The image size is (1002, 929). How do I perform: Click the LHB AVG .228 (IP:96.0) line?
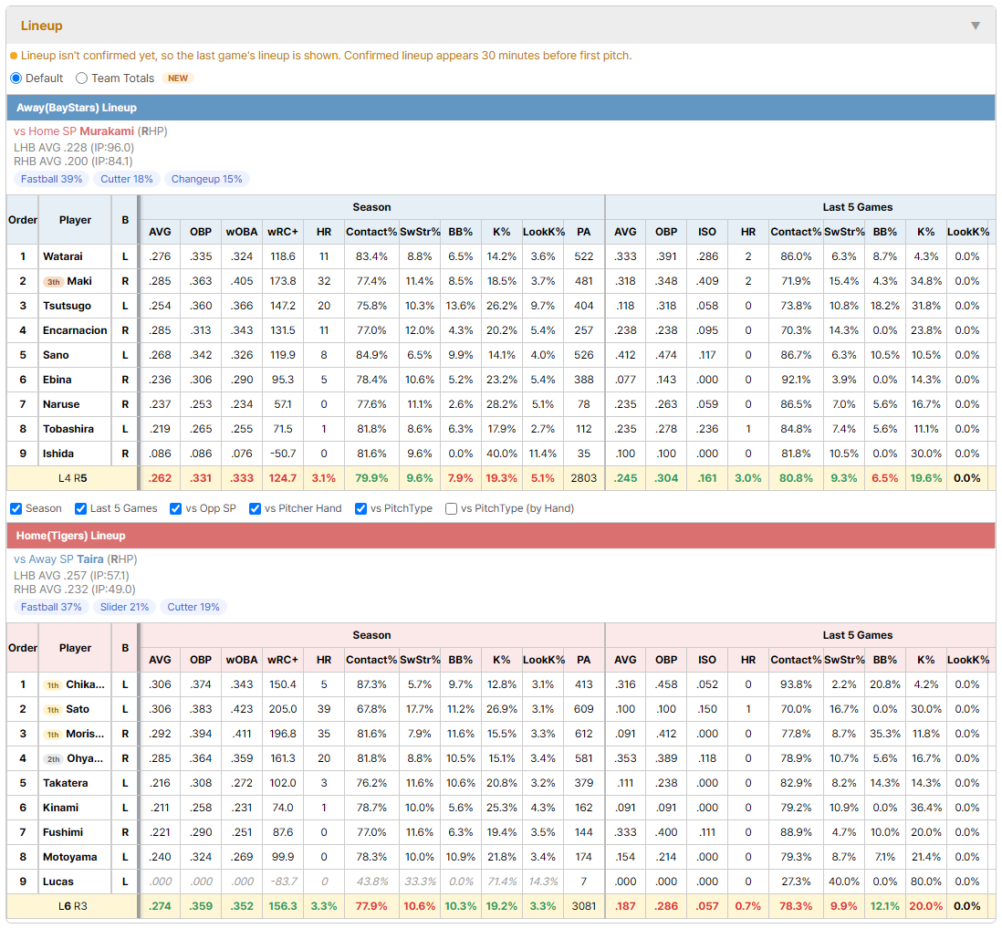(74, 148)
